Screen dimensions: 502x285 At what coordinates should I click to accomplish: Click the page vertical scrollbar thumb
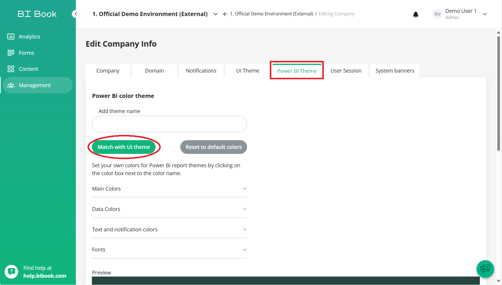(x=498, y=93)
